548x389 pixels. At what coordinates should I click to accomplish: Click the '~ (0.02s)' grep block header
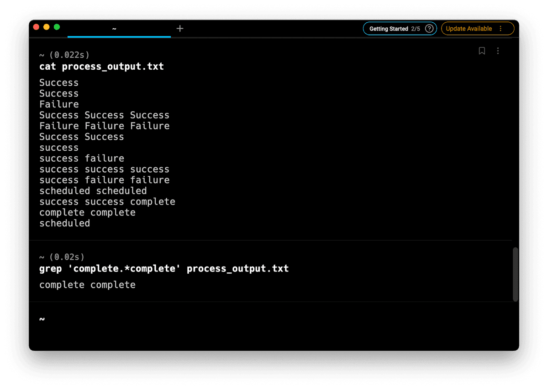click(62, 257)
